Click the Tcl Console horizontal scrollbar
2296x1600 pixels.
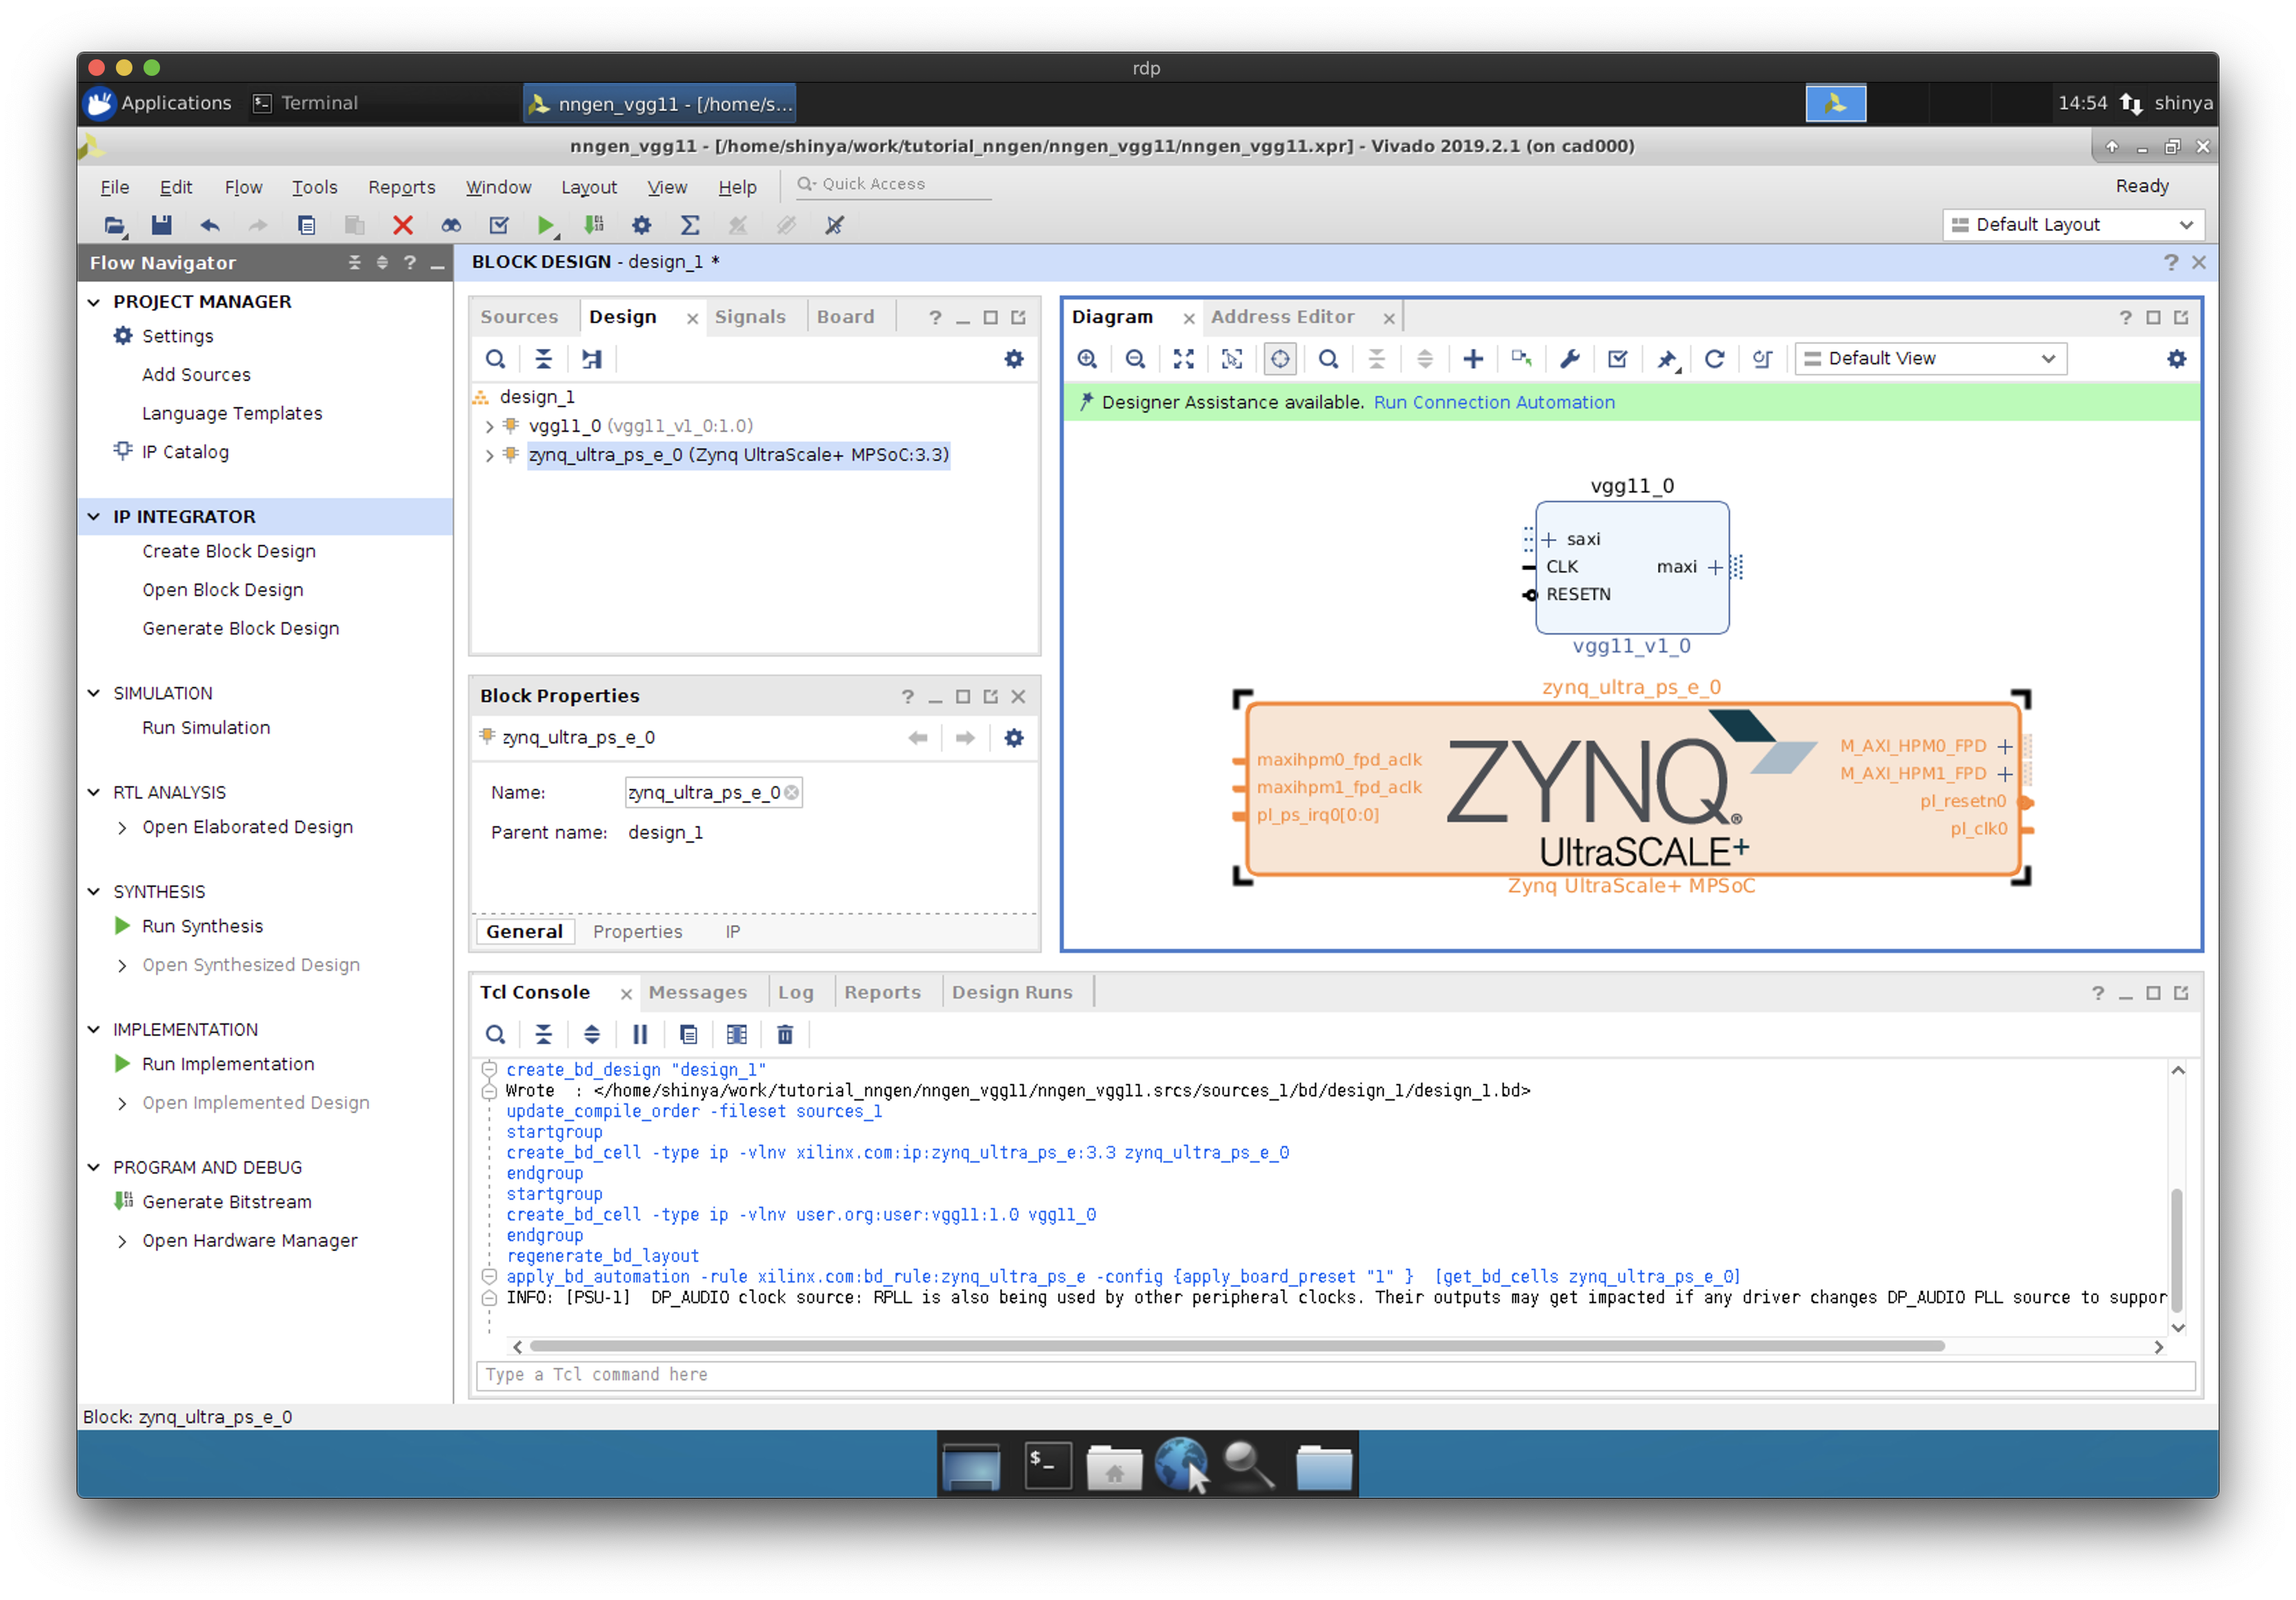coord(1236,1346)
